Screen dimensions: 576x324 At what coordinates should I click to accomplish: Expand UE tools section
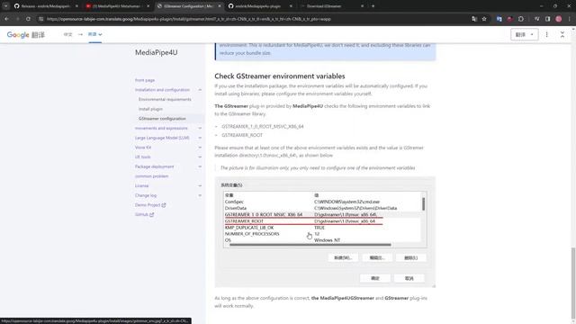pyautogui.click(x=200, y=157)
